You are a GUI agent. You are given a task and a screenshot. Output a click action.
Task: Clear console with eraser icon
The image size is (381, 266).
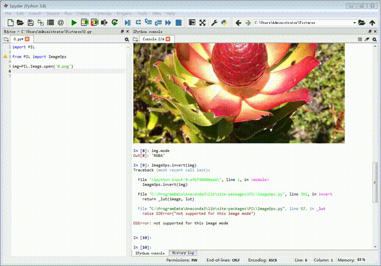(367, 39)
